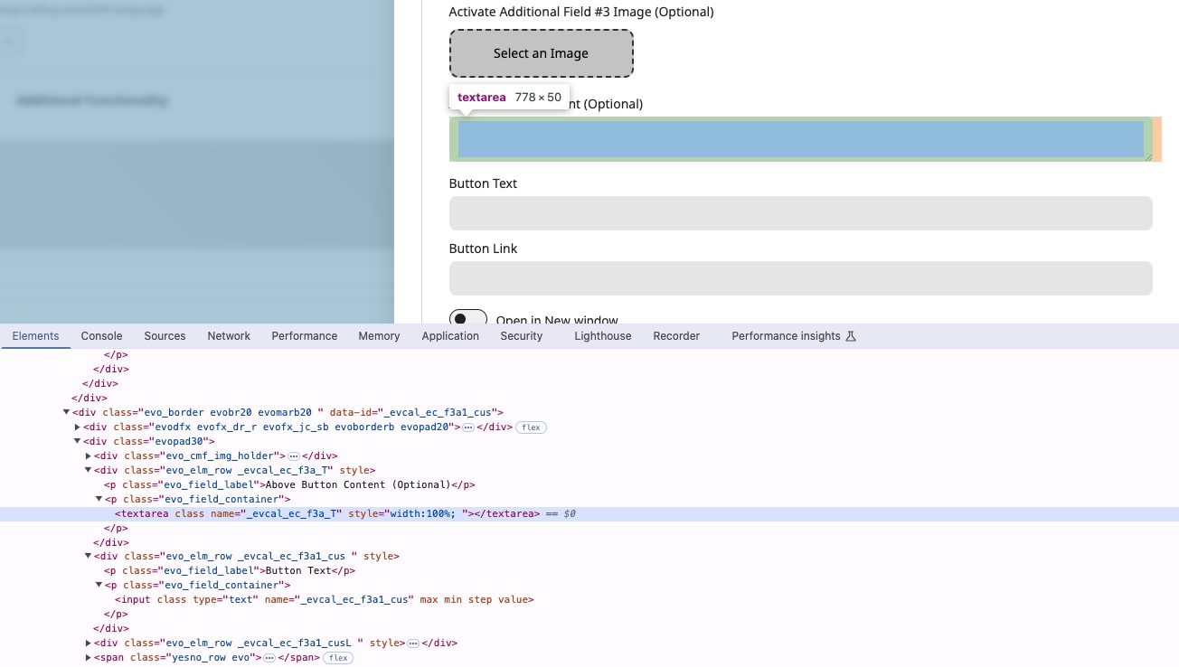The image size is (1179, 667).
Task: Collapse the evo_border evobr20 div node
Action: click(x=66, y=412)
